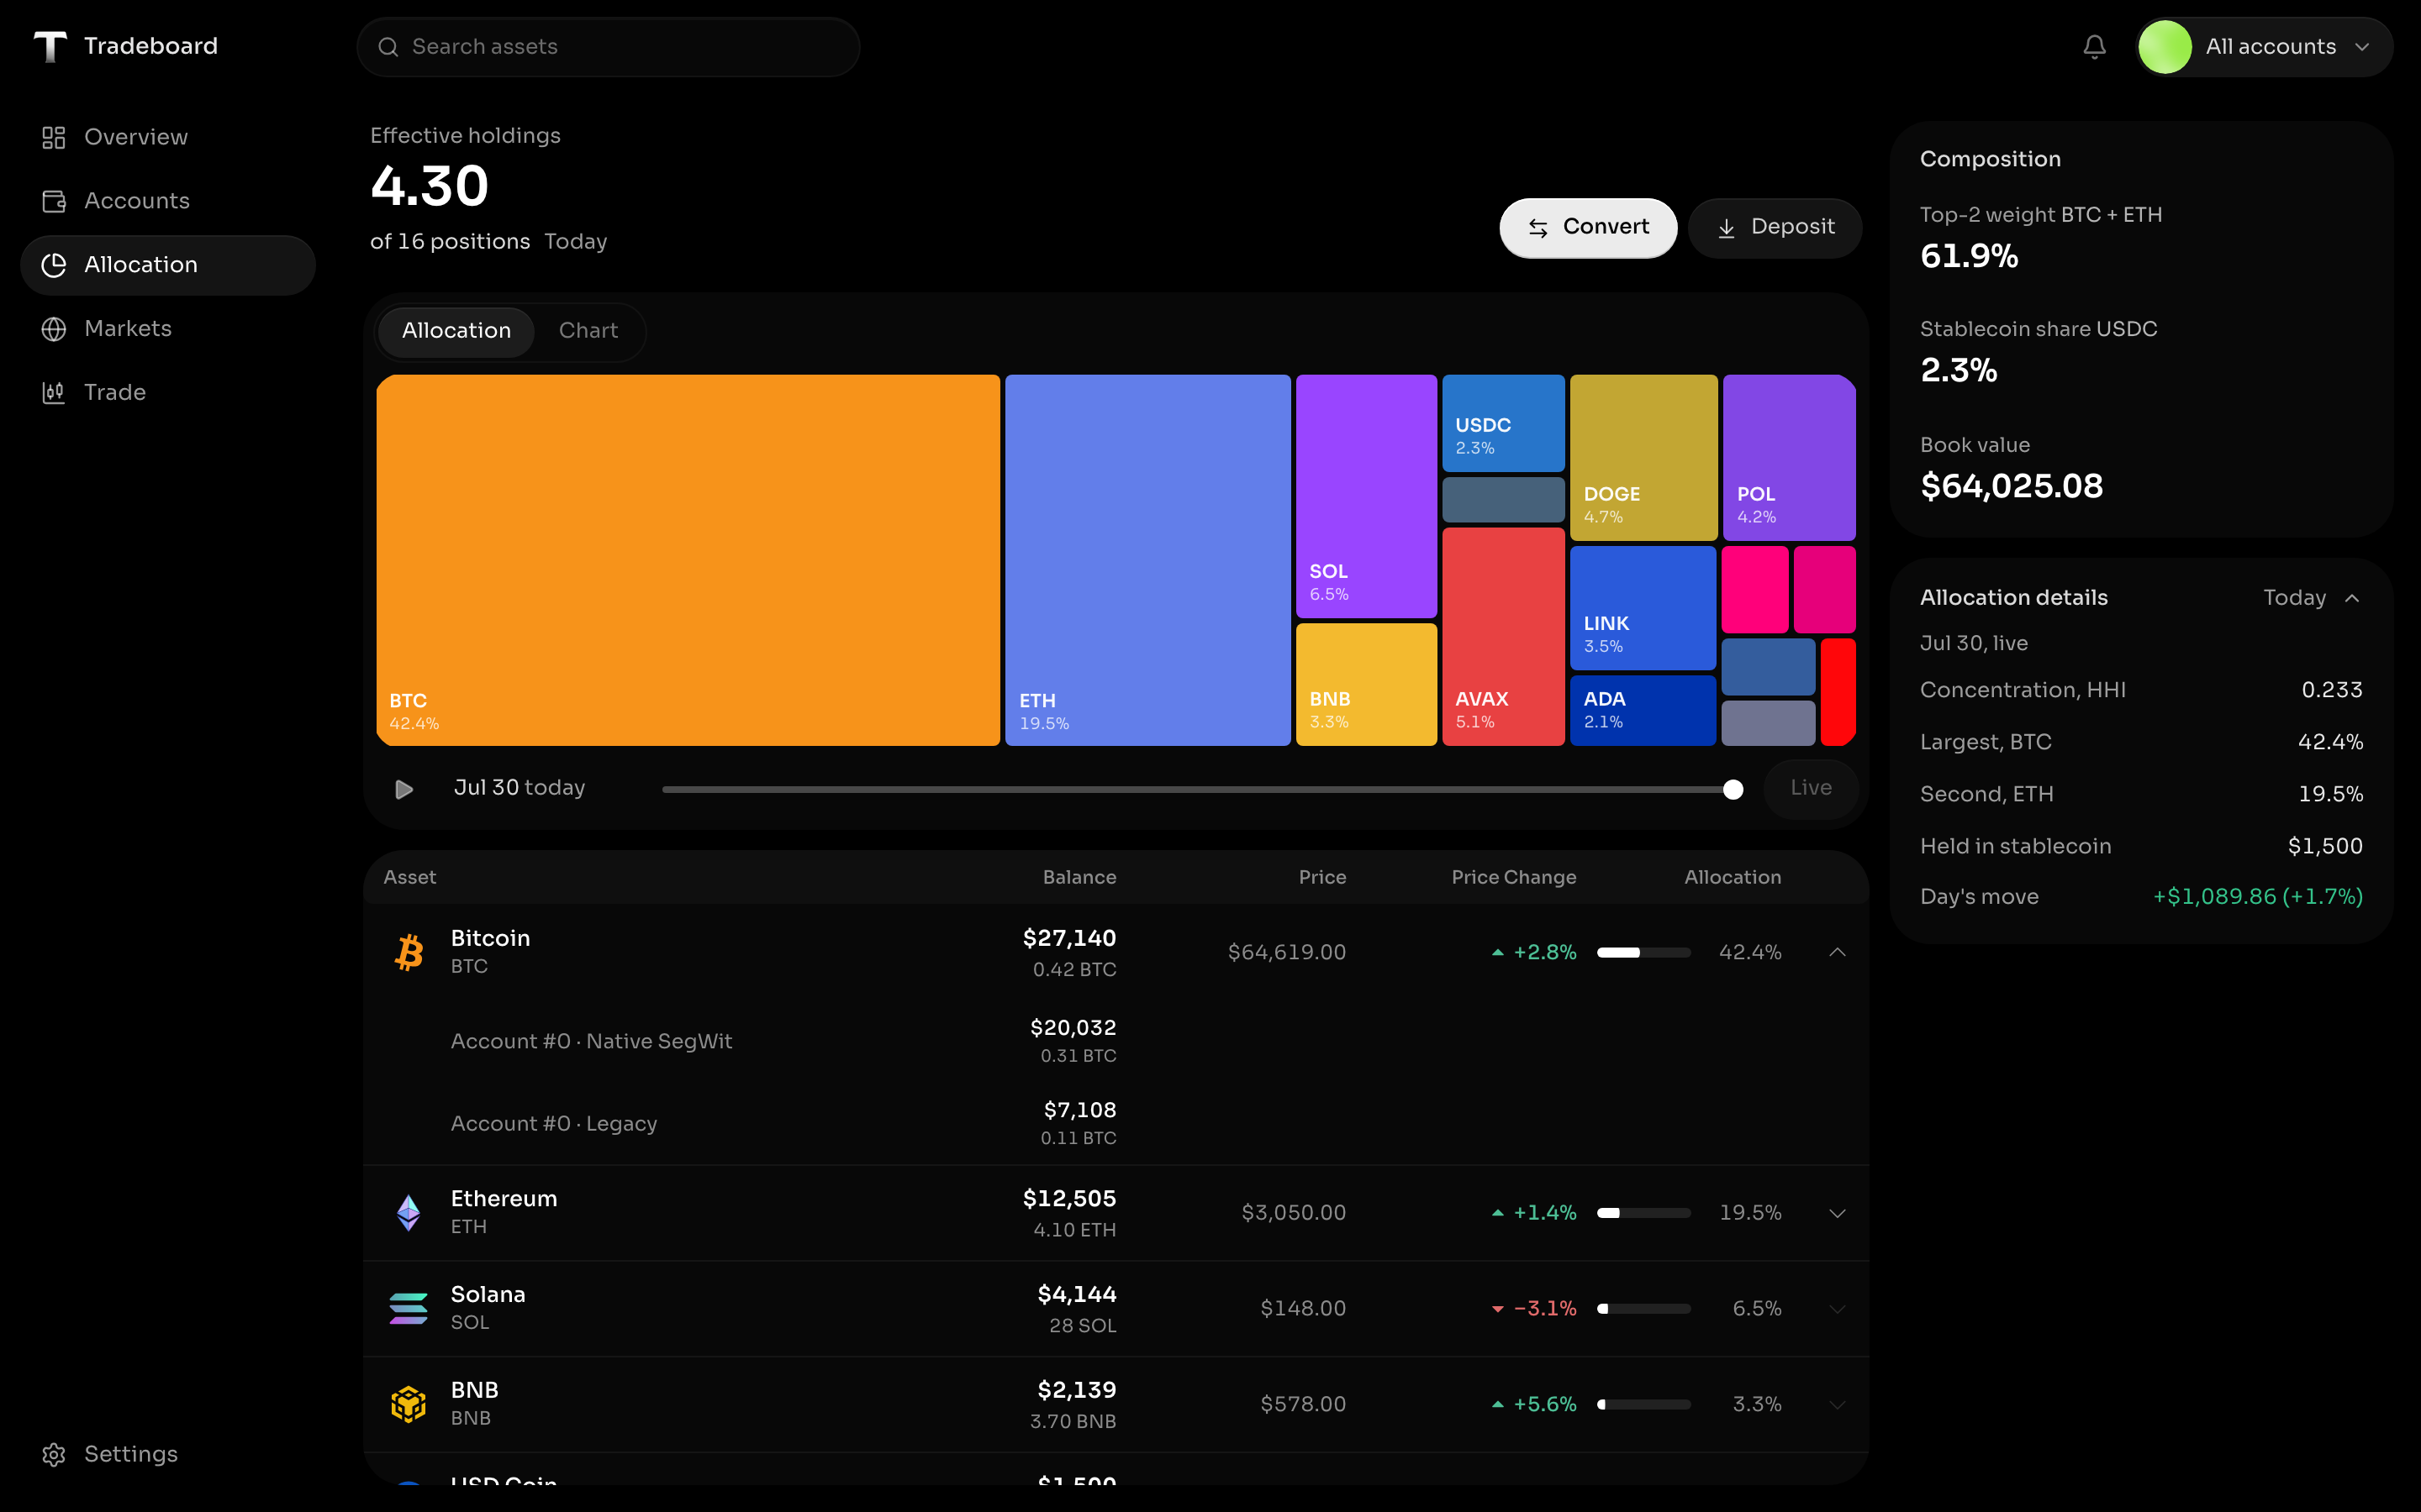Select the LINK treemap tile
The height and width of the screenshot is (1512, 2421).
point(1643,608)
